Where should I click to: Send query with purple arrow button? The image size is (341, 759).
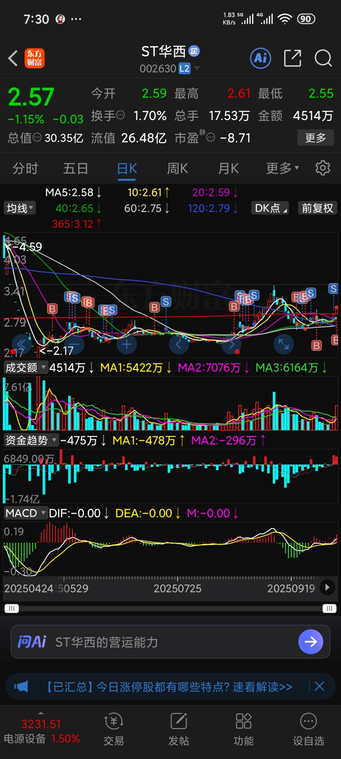(x=311, y=642)
